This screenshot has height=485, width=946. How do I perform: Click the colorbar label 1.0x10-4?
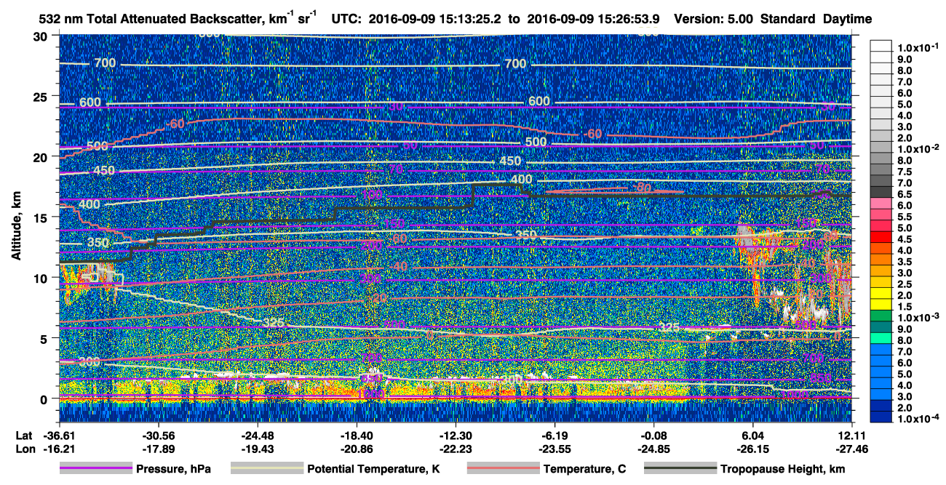click(917, 418)
